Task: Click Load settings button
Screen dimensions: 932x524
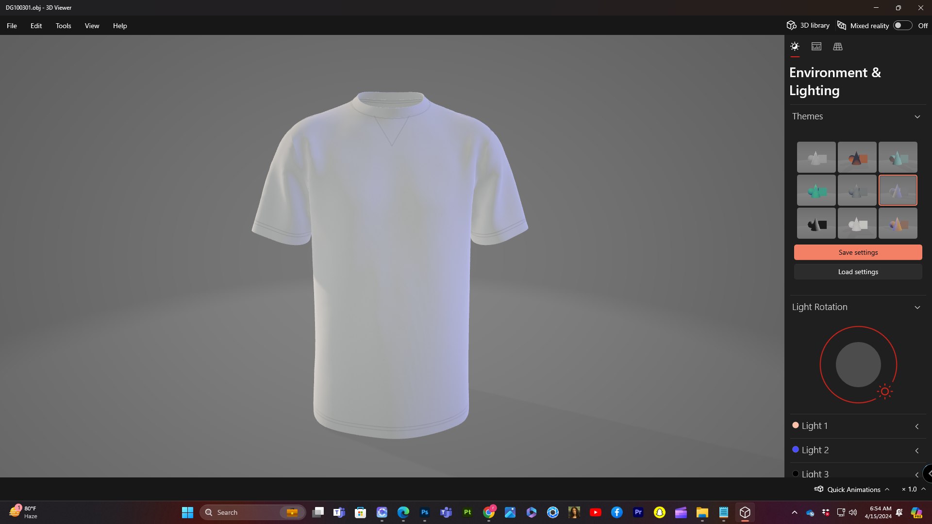Action: 858,272
